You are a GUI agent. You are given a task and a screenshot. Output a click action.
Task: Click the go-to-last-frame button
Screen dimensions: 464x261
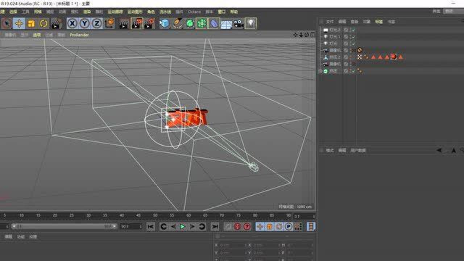click(215, 227)
